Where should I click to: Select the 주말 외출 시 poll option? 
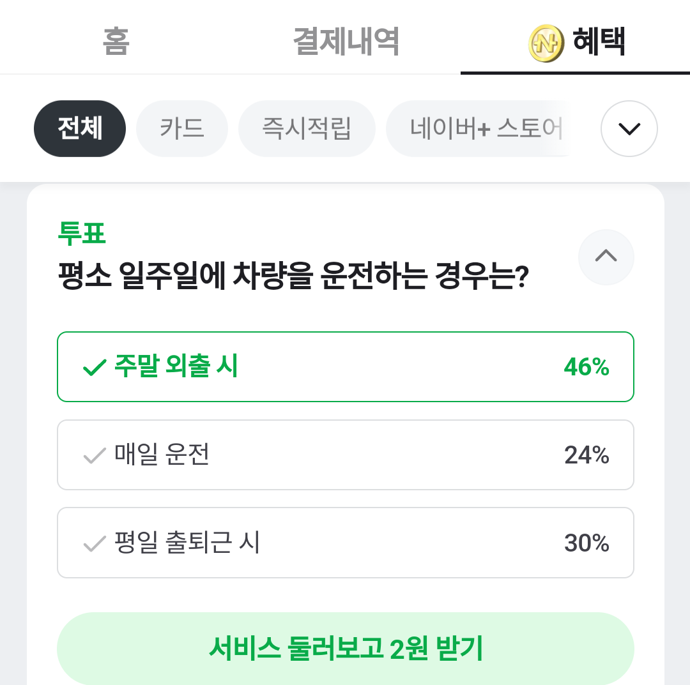[x=345, y=367]
